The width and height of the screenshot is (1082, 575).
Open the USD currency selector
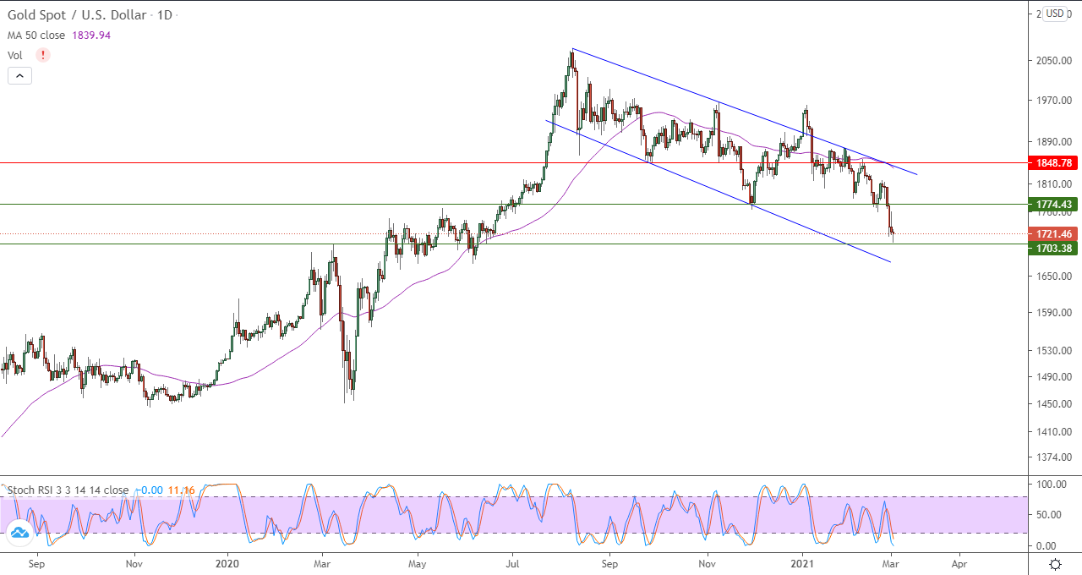[1055, 14]
